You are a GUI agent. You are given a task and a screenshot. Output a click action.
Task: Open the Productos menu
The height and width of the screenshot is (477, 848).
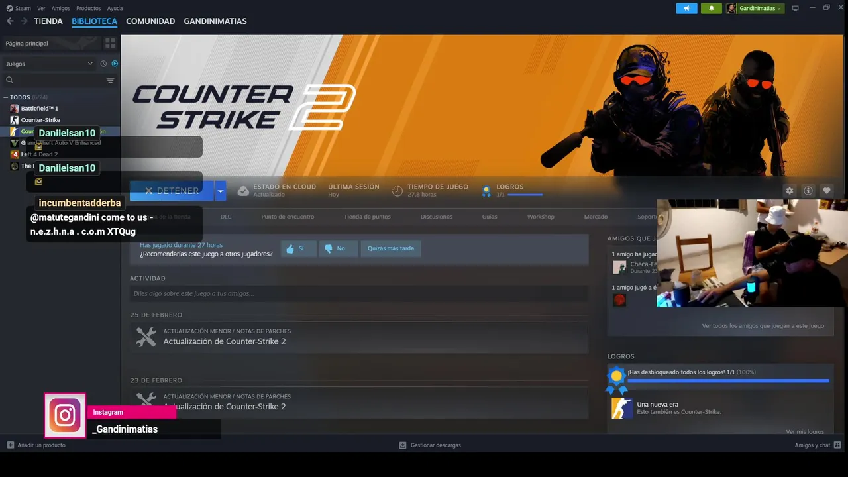(x=88, y=8)
